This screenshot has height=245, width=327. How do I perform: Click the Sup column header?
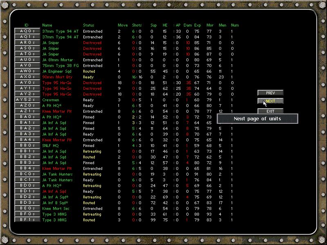click(154, 25)
